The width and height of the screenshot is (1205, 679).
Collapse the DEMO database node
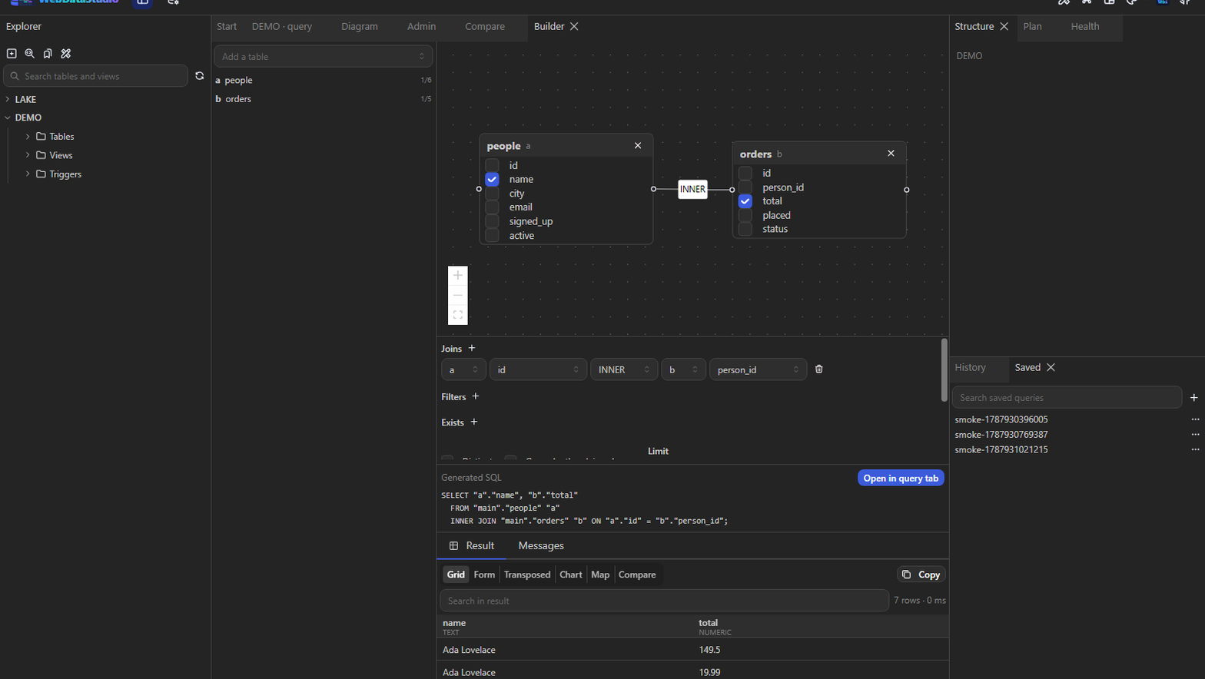point(8,118)
